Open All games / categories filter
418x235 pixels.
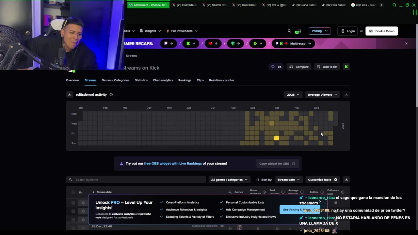point(229,180)
